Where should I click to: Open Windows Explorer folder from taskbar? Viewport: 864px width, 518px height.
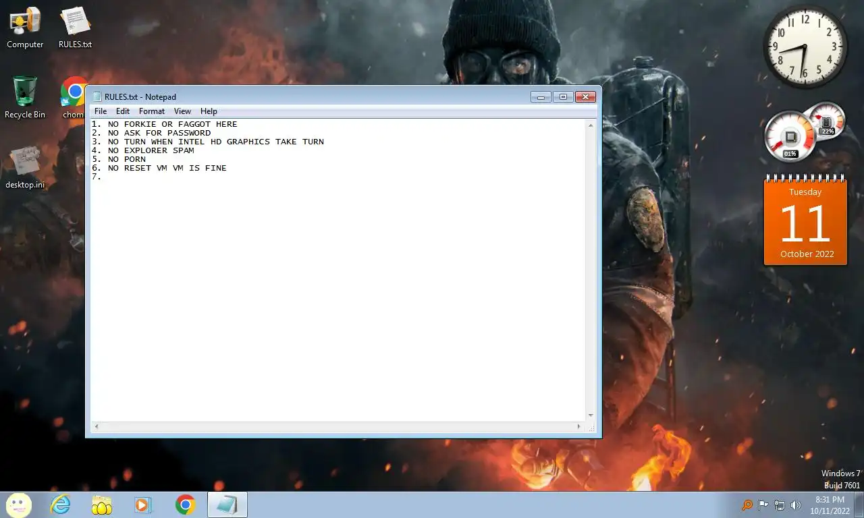point(102,505)
